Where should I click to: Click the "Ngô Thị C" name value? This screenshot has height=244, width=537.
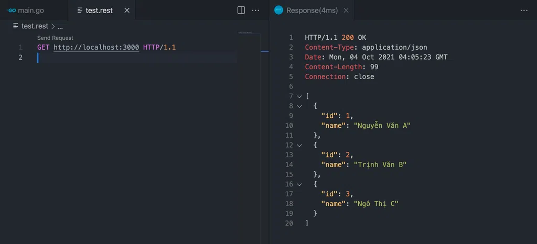coord(376,204)
